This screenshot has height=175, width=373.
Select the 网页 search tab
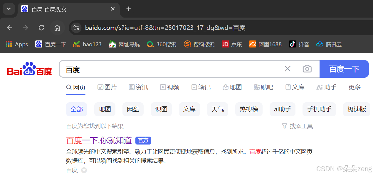76,87
